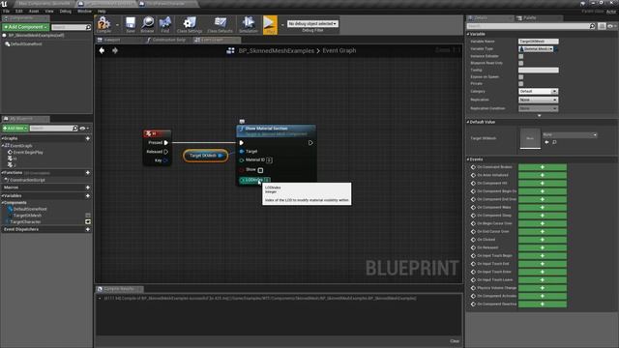The width and height of the screenshot is (619, 348).
Task: Open the Target SKMesh default value dropdown
Action: pyautogui.click(x=570, y=135)
